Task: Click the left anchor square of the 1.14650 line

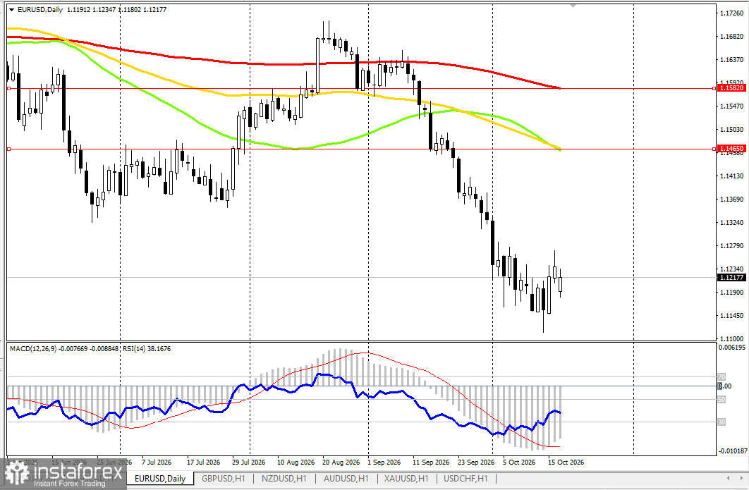Action: point(8,149)
